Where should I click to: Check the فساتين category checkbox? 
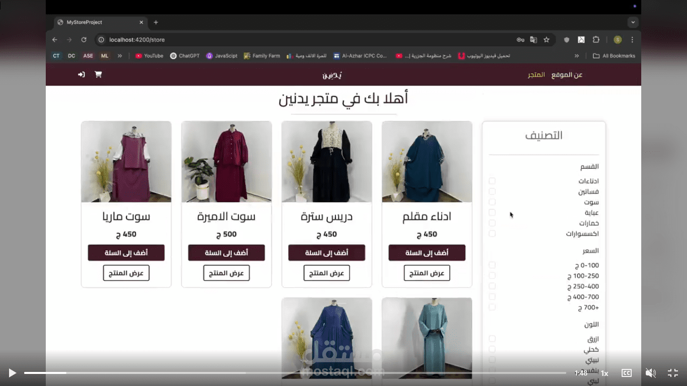coord(492,191)
